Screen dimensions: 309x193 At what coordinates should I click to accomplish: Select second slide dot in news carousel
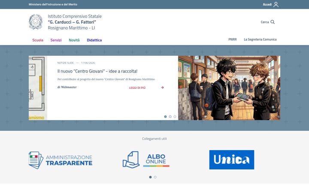(170, 117)
